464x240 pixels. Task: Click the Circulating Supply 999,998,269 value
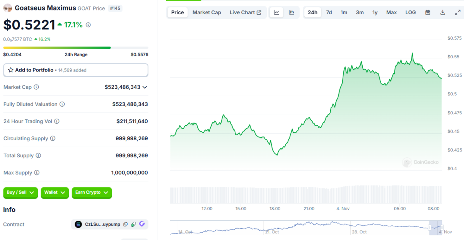(x=132, y=138)
